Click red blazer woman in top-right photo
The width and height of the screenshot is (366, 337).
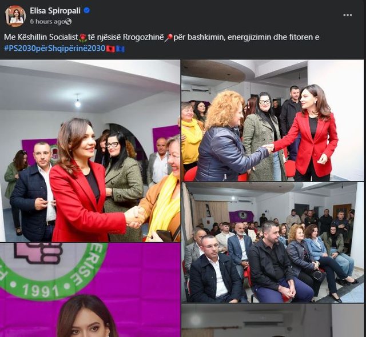313,133
